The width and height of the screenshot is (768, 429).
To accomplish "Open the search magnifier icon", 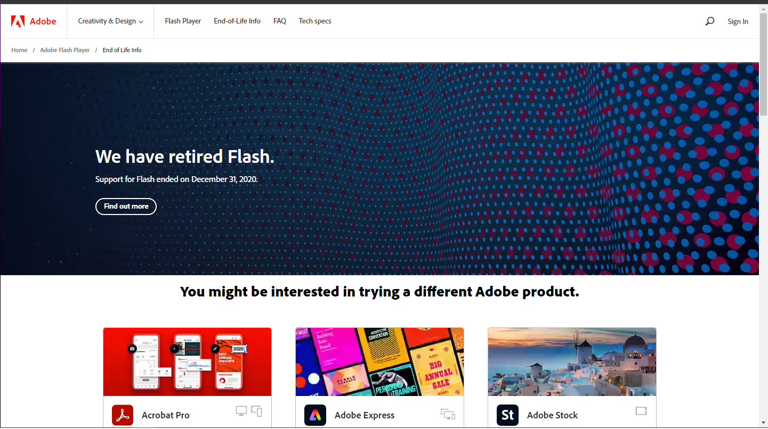I will click(x=709, y=21).
